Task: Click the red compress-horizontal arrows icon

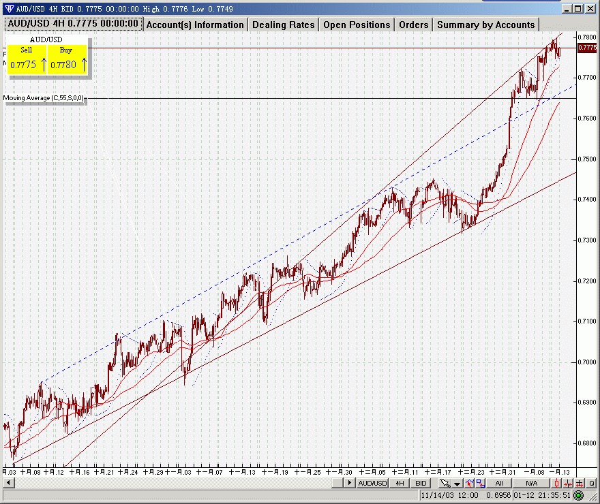Action: tap(568, 483)
